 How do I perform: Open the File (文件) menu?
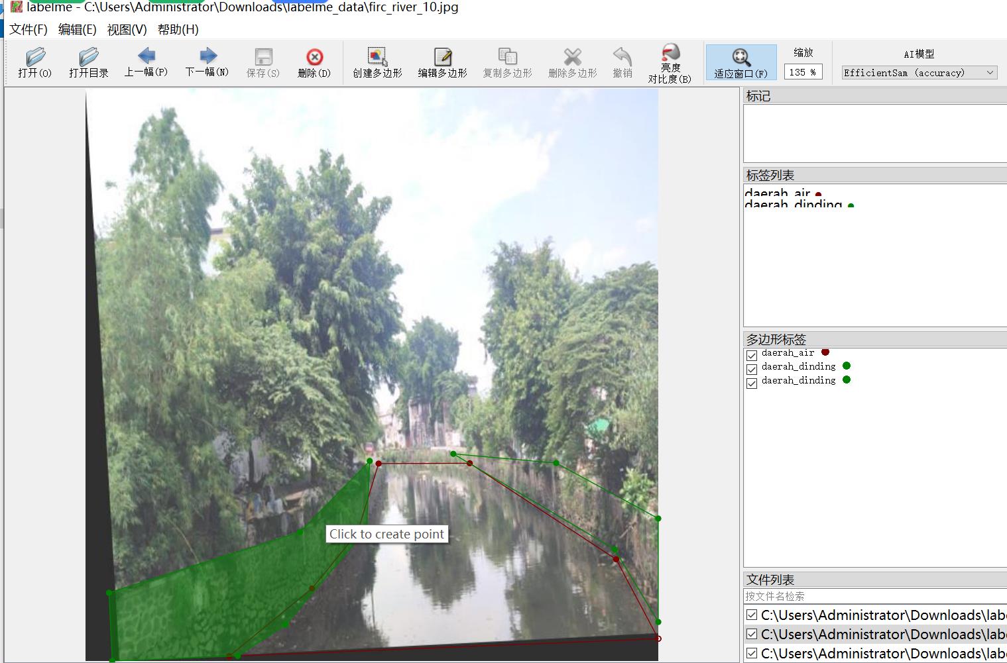[29, 30]
